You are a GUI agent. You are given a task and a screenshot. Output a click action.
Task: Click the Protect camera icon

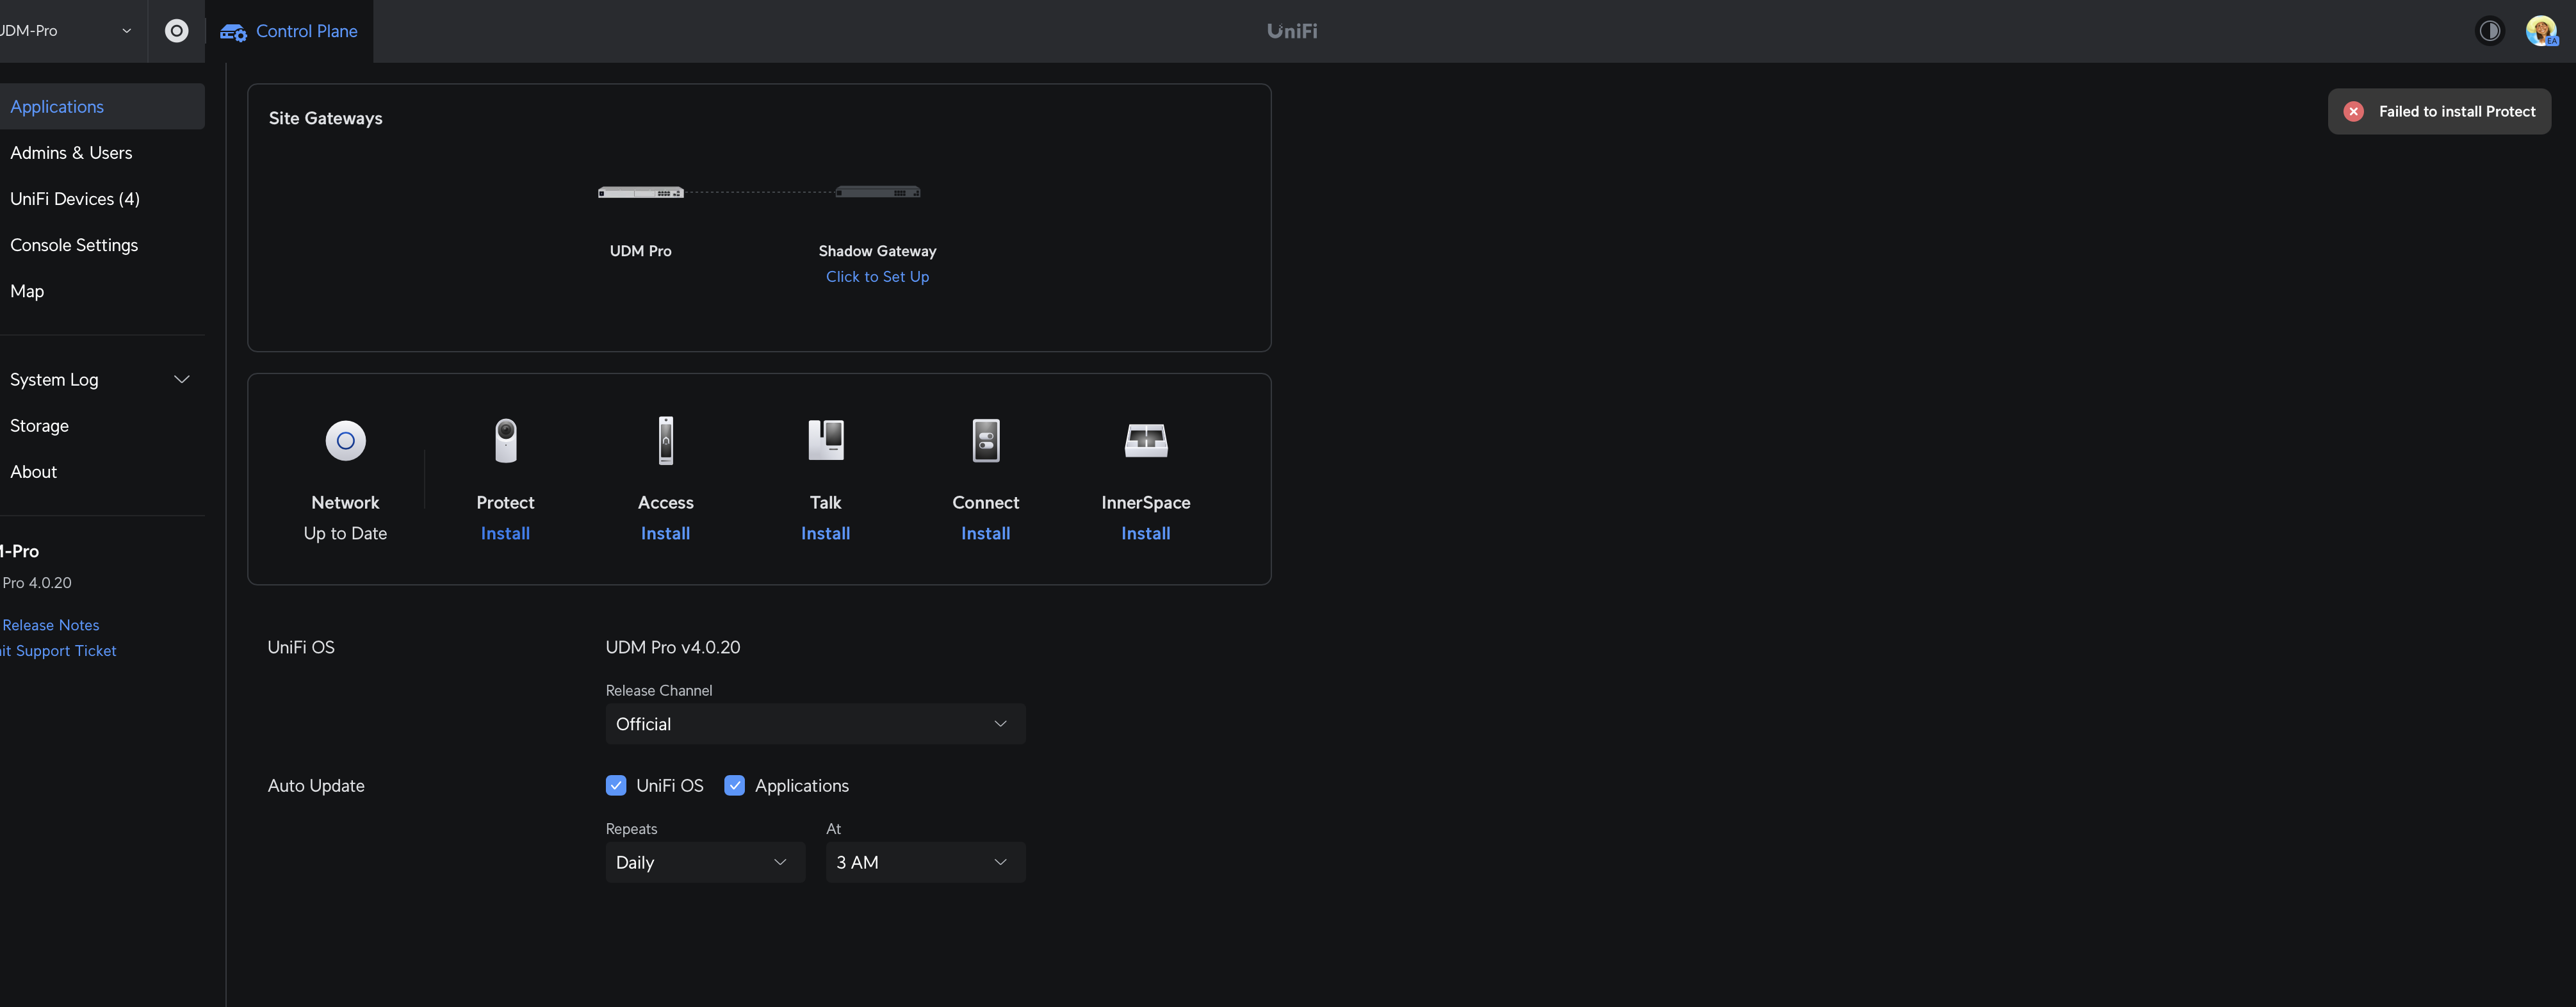506,440
